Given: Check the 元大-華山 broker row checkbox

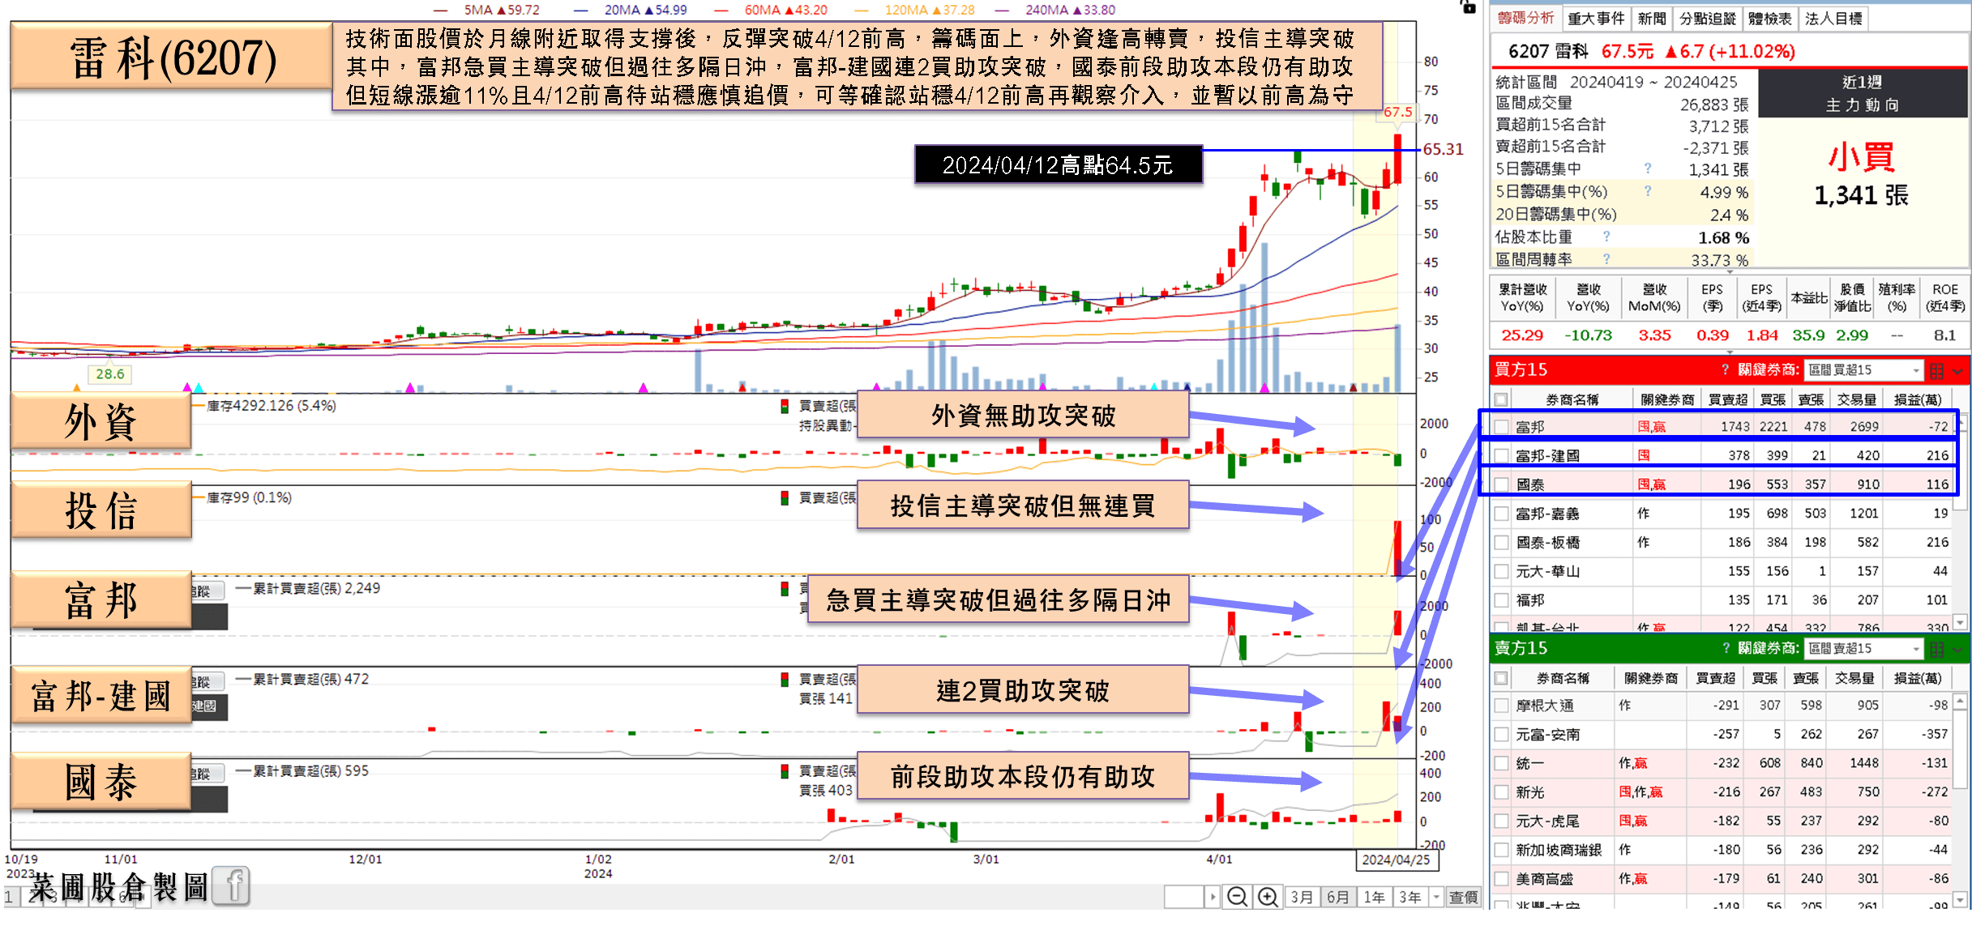Looking at the screenshot, I should [x=1501, y=571].
